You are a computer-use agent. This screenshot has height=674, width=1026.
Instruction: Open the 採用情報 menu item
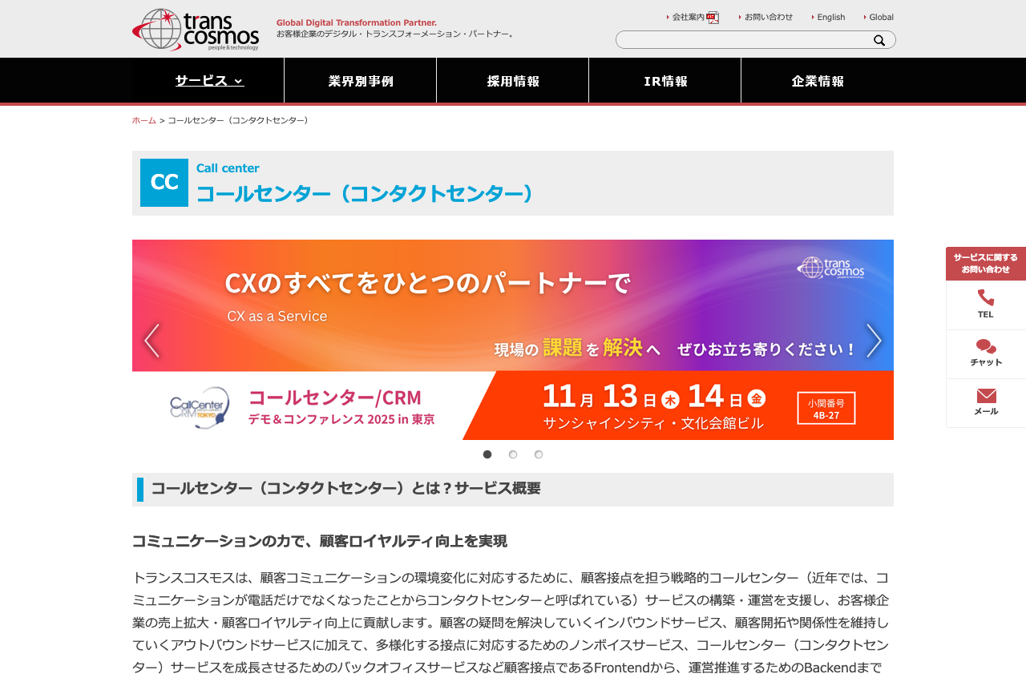(x=513, y=81)
